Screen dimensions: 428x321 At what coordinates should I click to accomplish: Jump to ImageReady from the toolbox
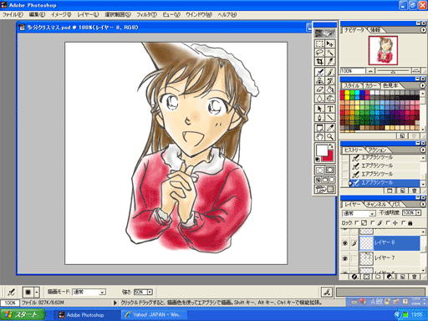click(x=324, y=190)
